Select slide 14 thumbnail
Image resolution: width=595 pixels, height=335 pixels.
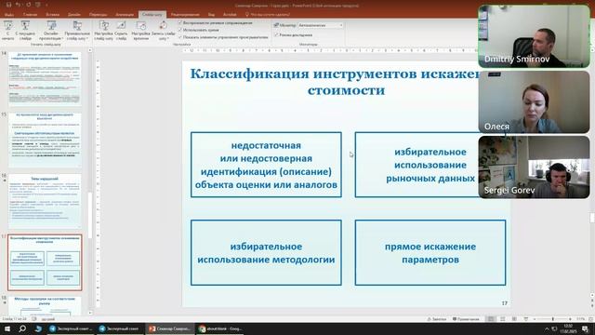click(x=45, y=79)
